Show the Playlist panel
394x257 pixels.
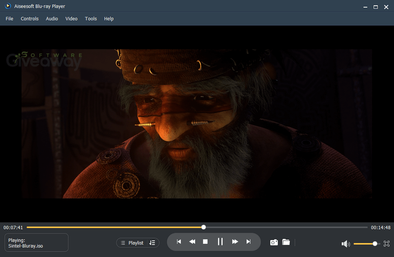tap(132, 243)
